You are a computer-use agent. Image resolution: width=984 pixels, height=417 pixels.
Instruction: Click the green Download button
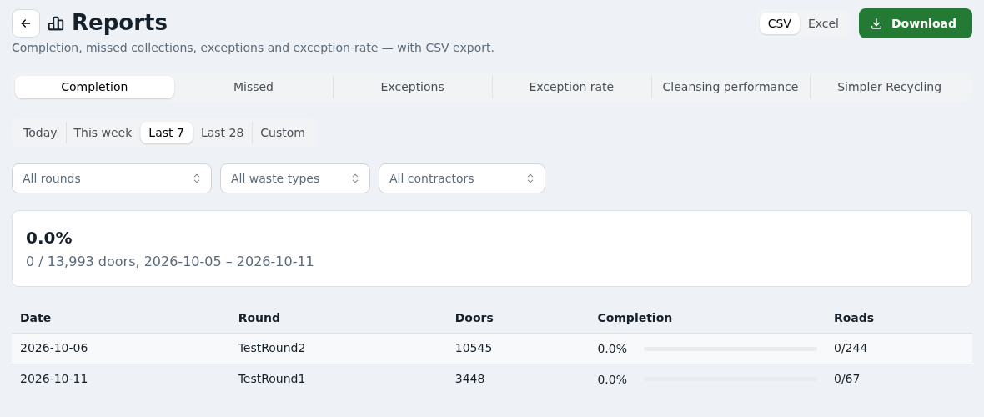pos(915,23)
